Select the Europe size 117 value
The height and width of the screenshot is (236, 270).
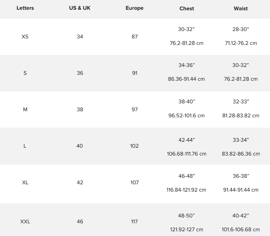pos(134,222)
